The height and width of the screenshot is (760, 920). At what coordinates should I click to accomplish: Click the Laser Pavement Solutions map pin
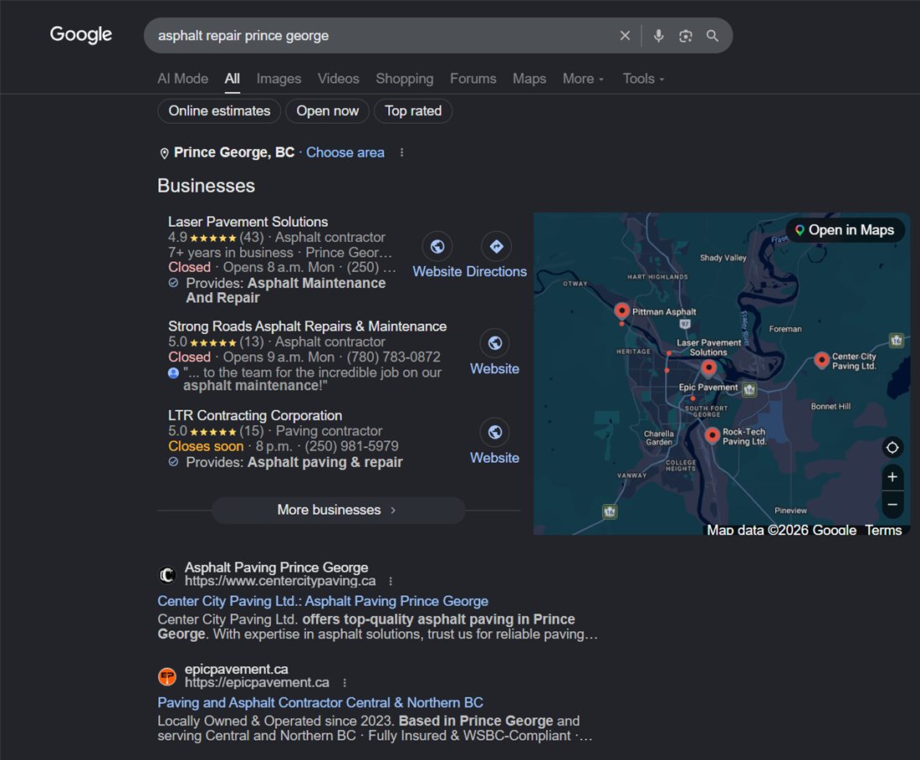pyautogui.click(x=708, y=368)
